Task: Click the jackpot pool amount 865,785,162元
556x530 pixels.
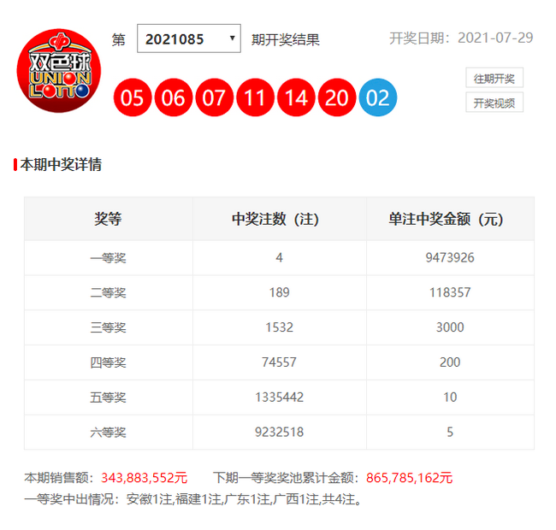Action: [x=409, y=478]
